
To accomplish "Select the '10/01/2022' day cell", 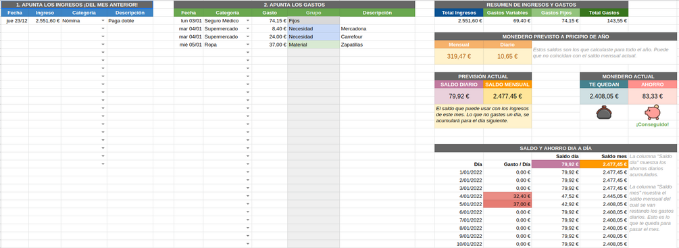I will (x=459, y=244).
